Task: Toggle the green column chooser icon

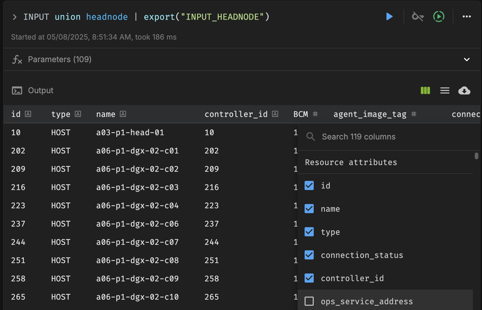Action: coord(425,90)
